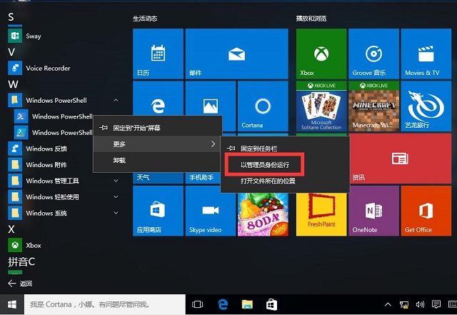Open the 日历 calendar tile
This screenshot has width=457, height=315.
(x=158, y=54)
